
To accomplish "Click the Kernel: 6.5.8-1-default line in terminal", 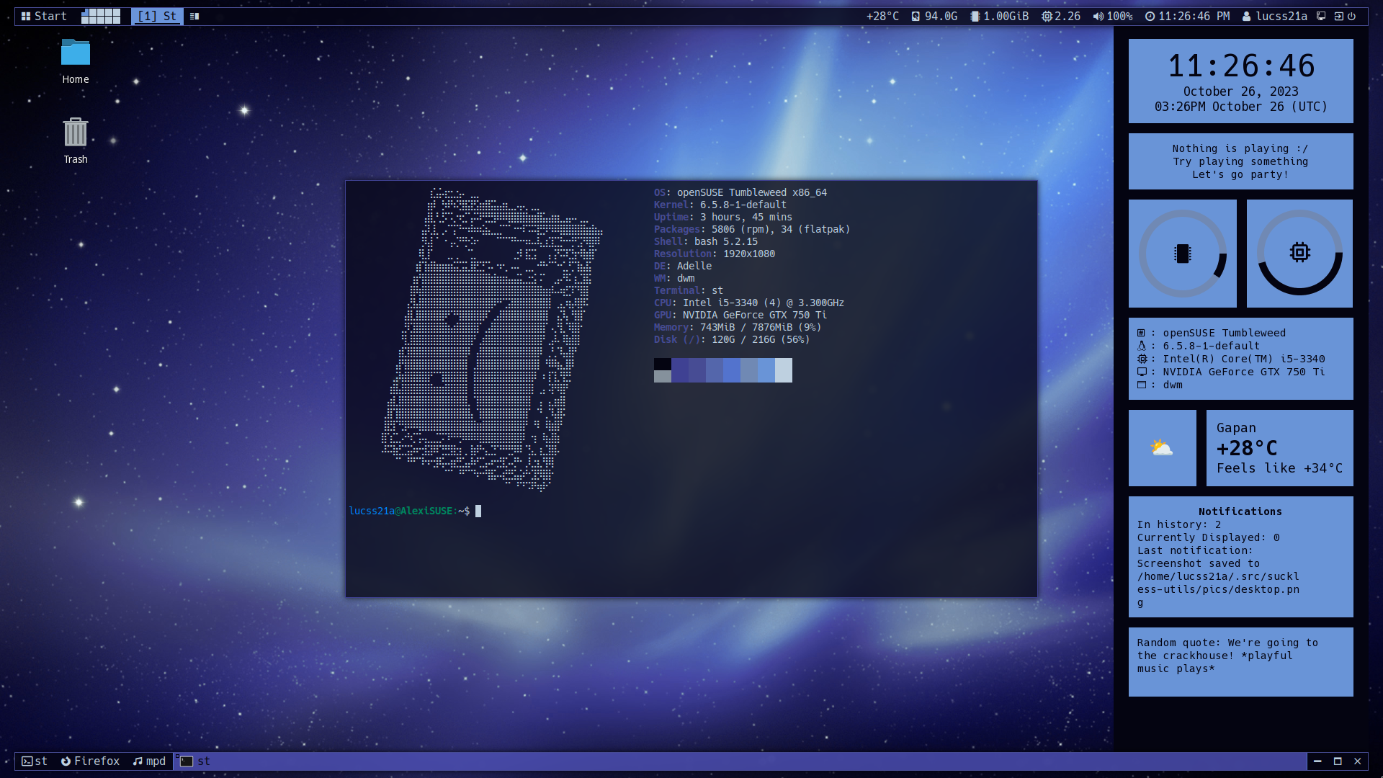I will (720, 205).
